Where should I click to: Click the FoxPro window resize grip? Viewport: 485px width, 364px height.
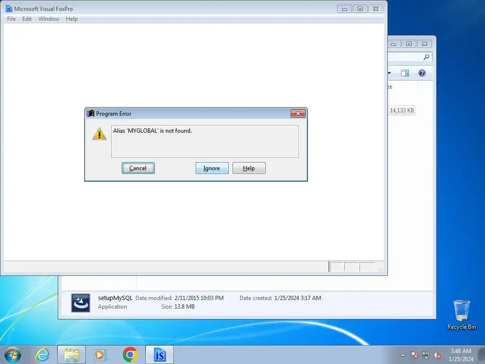(x=380, y=269)
